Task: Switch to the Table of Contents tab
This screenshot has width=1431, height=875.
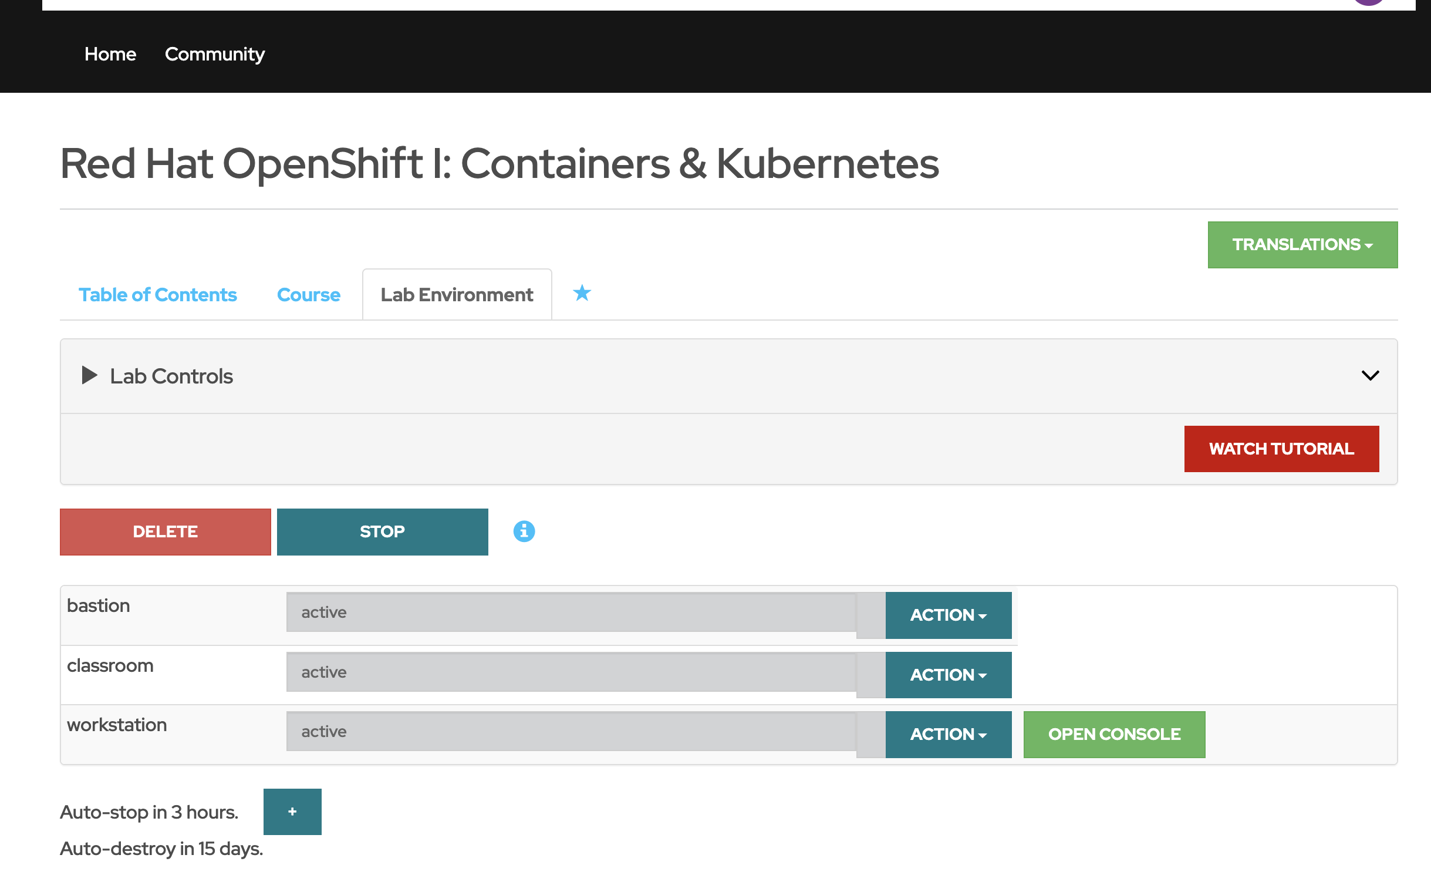Action: click(157, 294)
